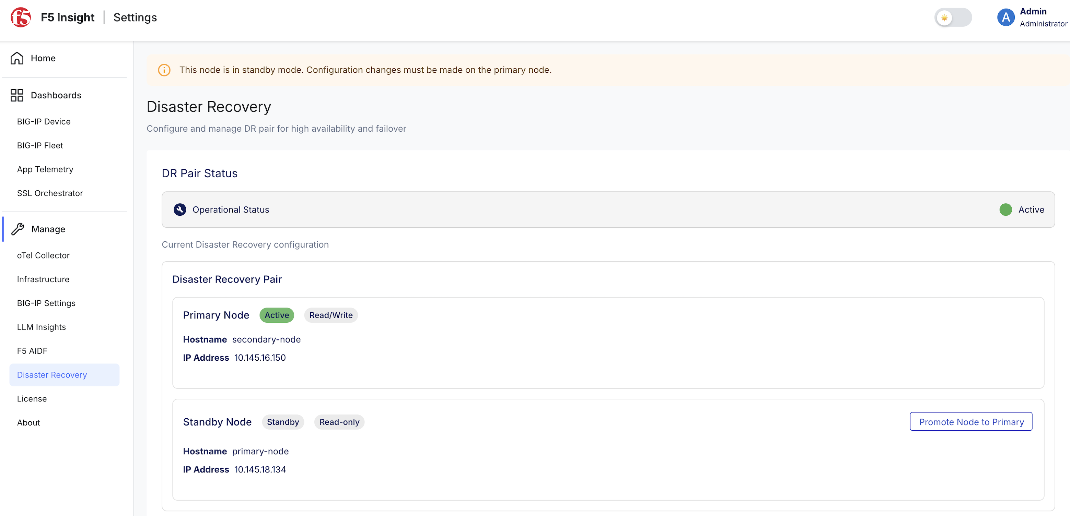Click the Manage wrench icon
Image resolution: width=1070 pixels, height=516 pixels.
coord(18,229)
